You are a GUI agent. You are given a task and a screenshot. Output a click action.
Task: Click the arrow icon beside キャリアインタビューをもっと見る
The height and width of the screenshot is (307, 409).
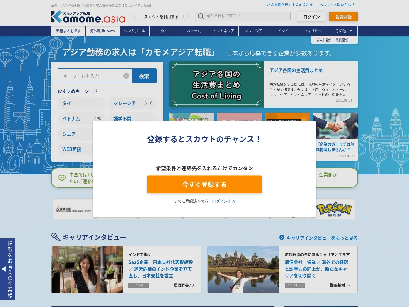tap(282, 237)
